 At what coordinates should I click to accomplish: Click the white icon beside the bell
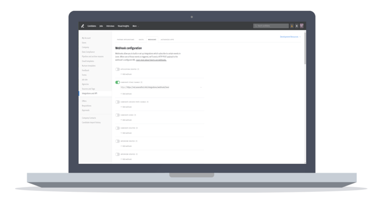297,26
